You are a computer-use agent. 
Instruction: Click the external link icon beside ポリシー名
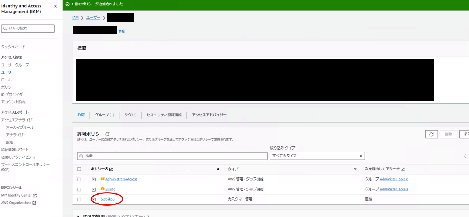(x=111, y=169)
